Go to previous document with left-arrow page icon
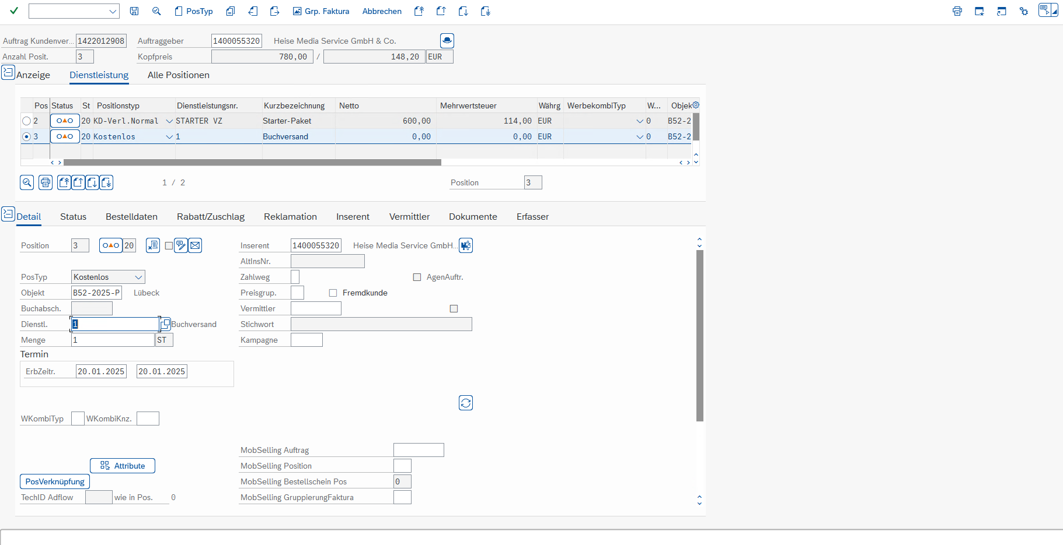The image size is (1063, 545). pos(253,11)
